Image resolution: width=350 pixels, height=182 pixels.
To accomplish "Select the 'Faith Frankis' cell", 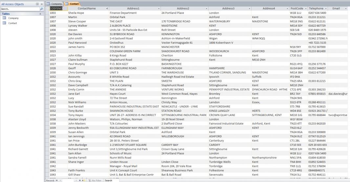I will tap(88, 171).
